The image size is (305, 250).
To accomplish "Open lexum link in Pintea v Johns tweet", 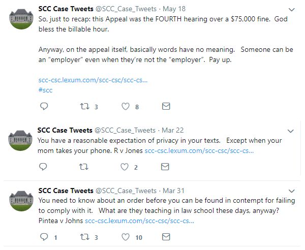I will [x=139, y=221].
